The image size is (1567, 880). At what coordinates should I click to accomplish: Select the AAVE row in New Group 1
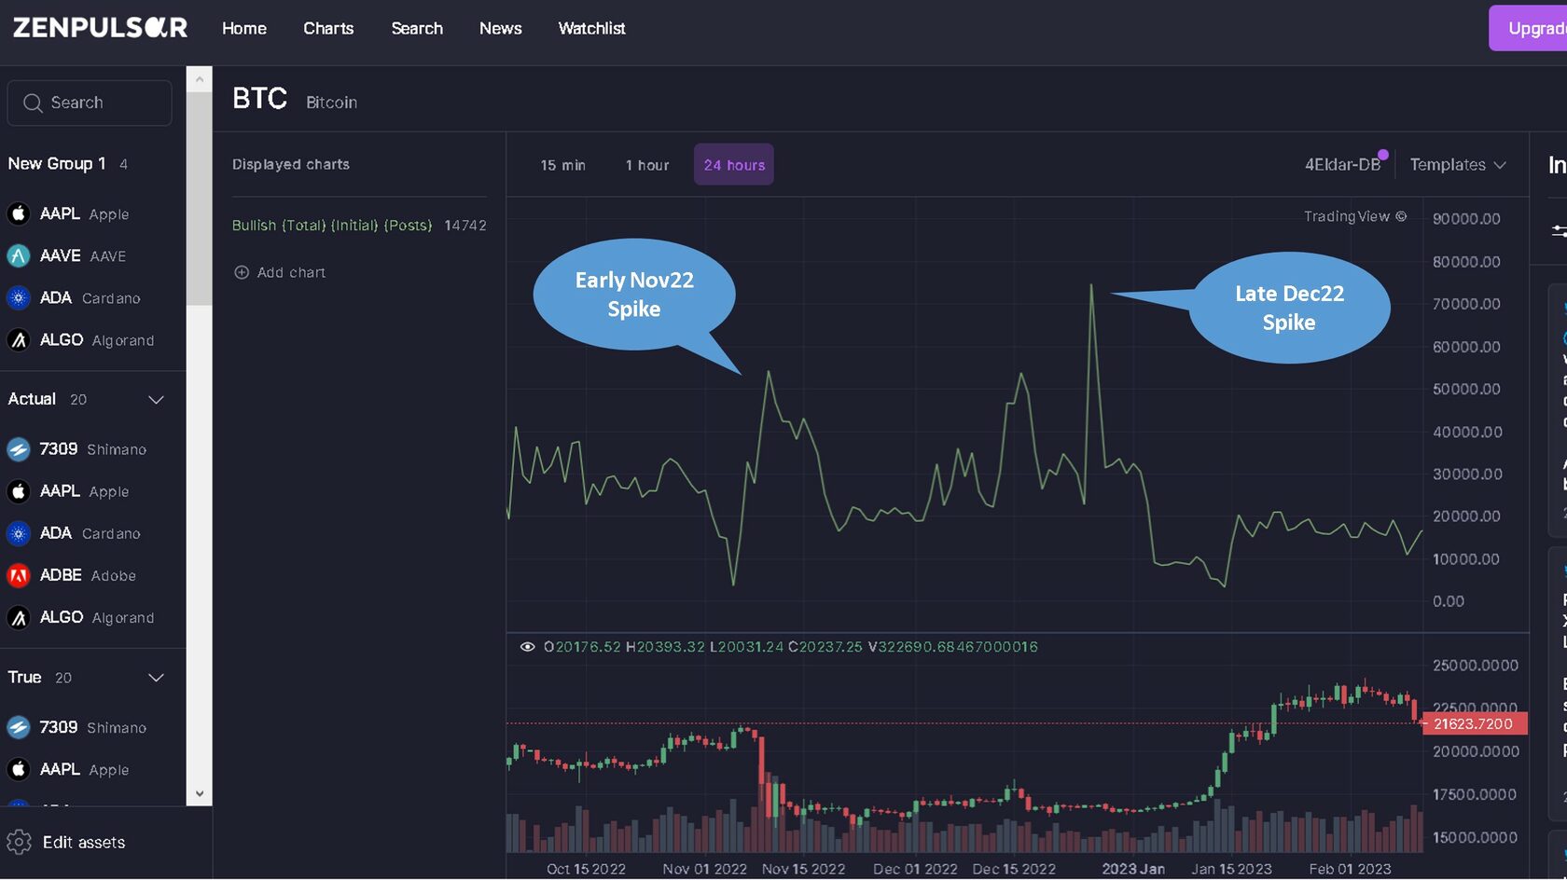[x=93, y=255]
